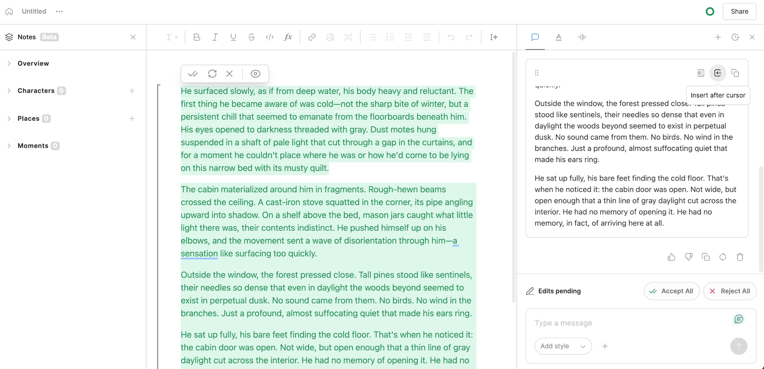
Task: Reject the edit in floating toolbar
Action: coord(229,74)
